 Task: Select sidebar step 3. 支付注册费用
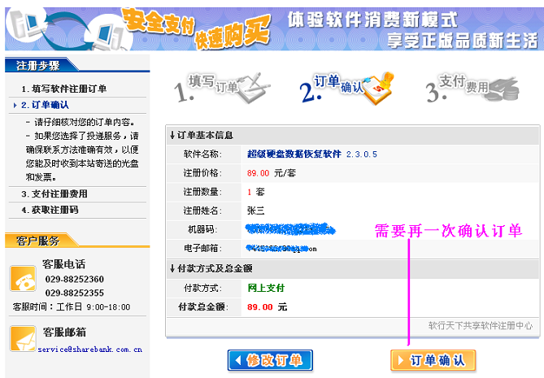(54, 193)
